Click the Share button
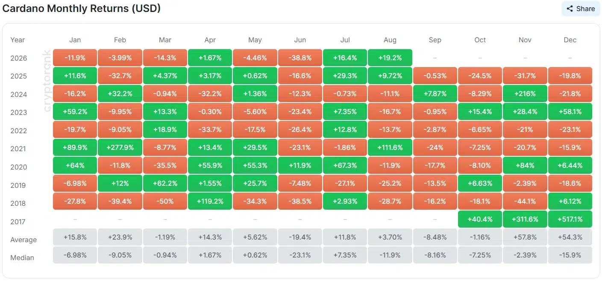 coord(581,9)
